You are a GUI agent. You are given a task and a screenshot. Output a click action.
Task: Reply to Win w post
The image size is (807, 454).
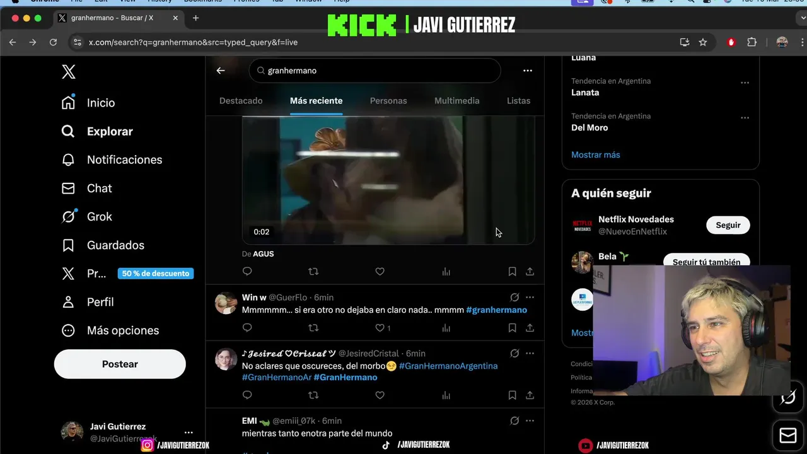point(247,328)
